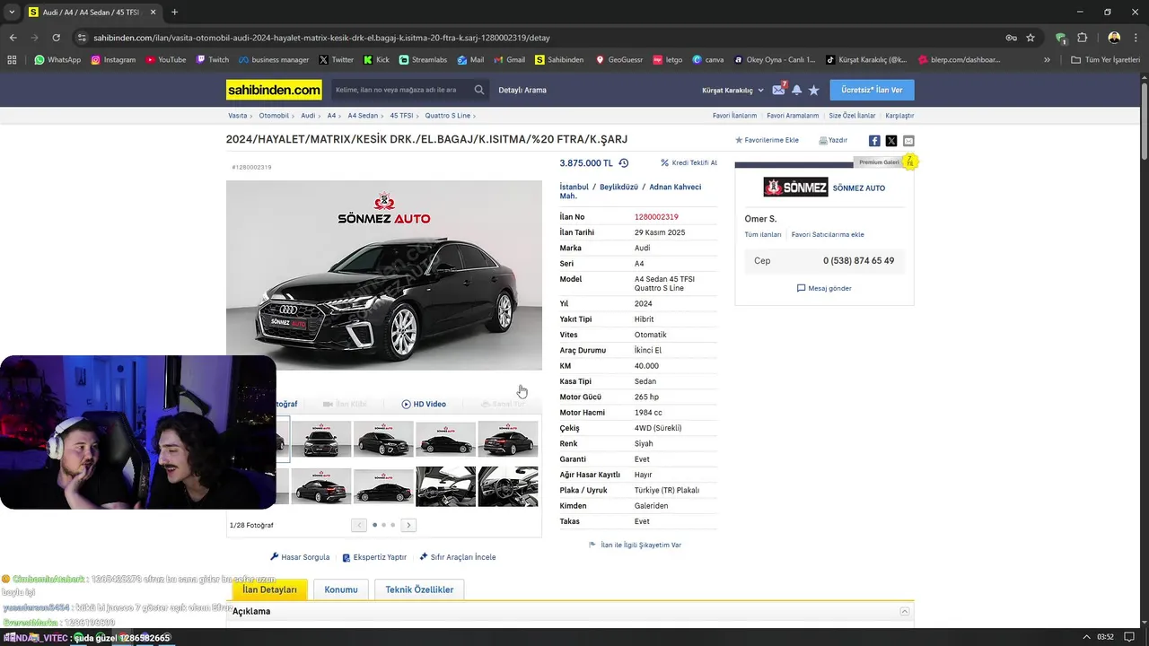Image resolution: width=1149 pixels, height=646 pixels.
Task: Open the Gmail bookmark
Action: (x=508, y=60)
